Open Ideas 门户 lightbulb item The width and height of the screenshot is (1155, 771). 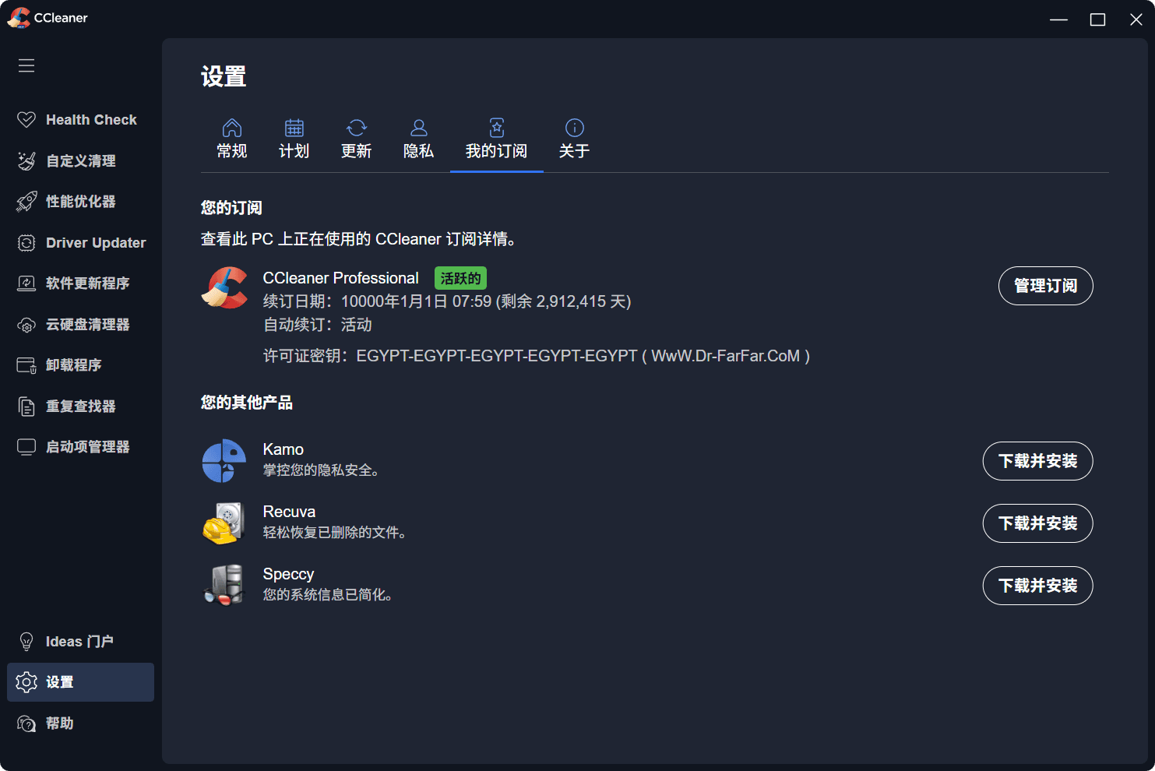click(x=80, y=641)
